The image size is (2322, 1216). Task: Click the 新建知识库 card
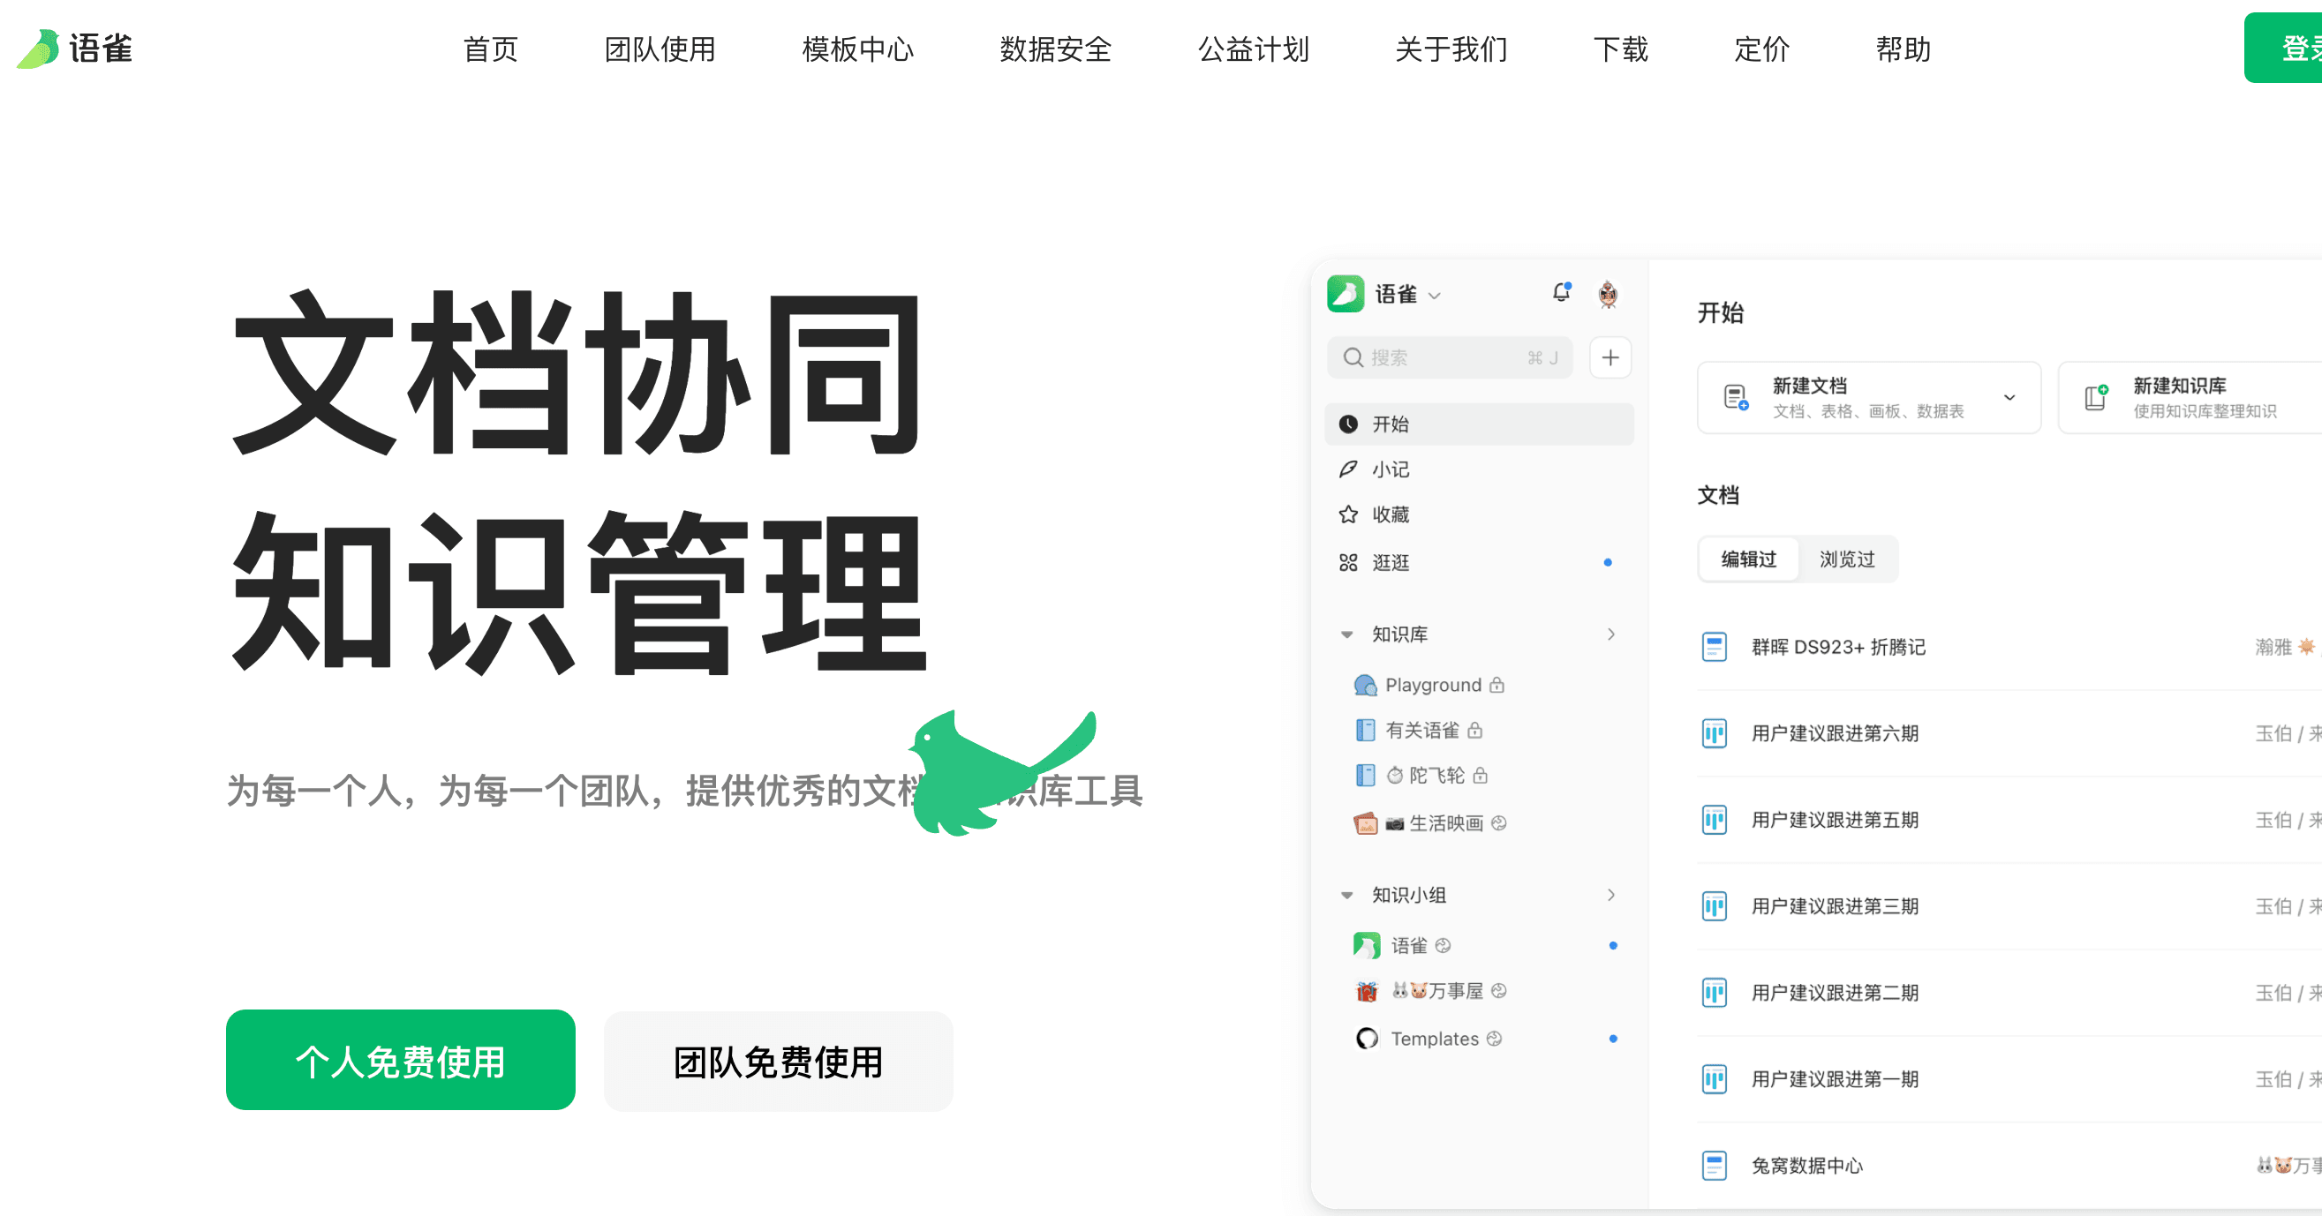2190,397
